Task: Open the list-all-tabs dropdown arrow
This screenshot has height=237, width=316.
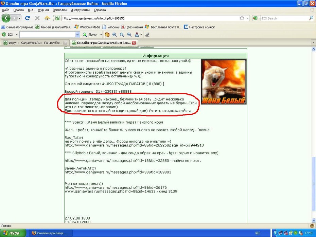Action: pyautogui.click(x=313, y=43)
